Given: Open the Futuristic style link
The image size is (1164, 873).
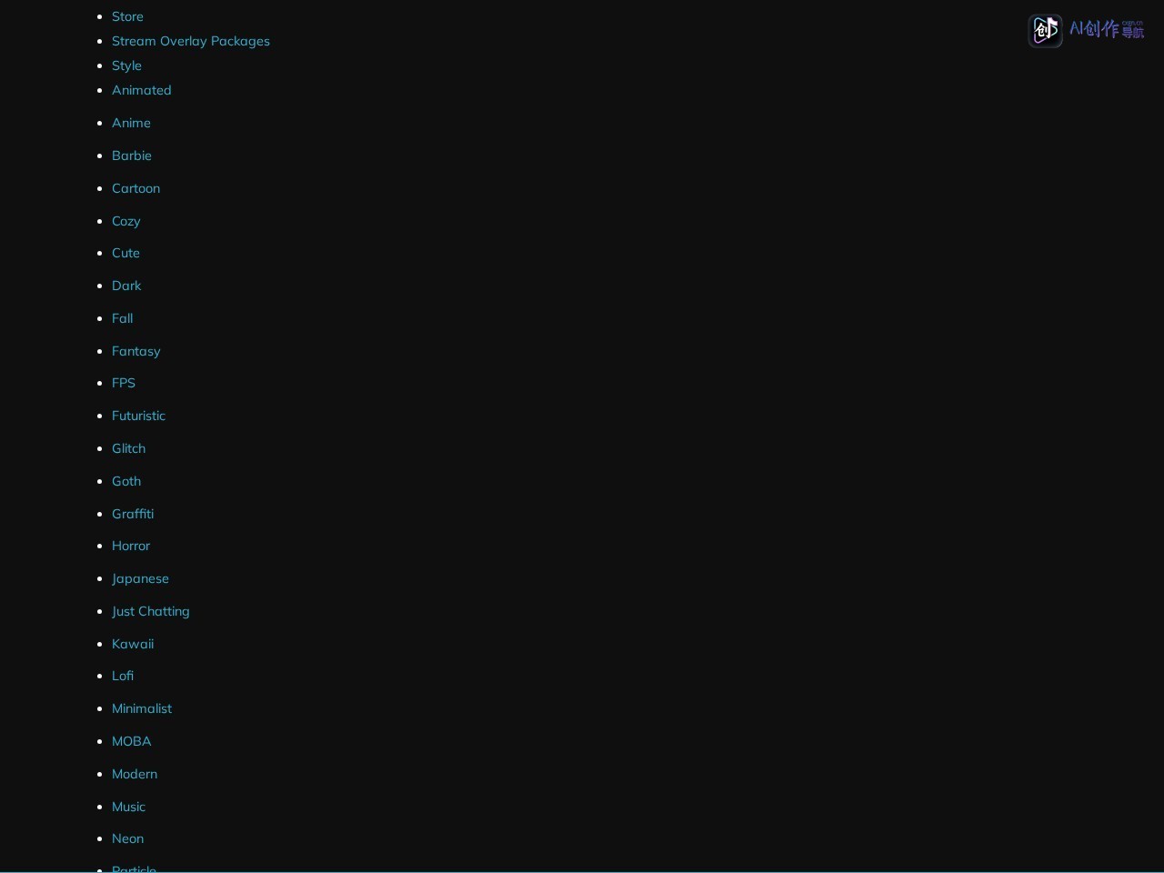Looking at the screenshot, I should pyautogui.click(x=138, y=416).
